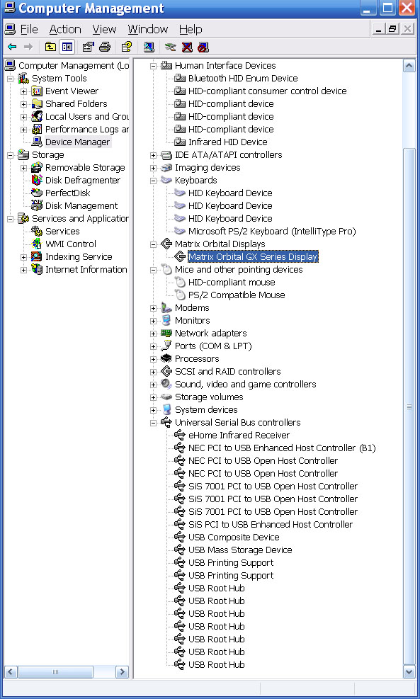Screen dimensions: 420x699
Task: Click the Network adapters icon
Action: click(x=166, y=333)
